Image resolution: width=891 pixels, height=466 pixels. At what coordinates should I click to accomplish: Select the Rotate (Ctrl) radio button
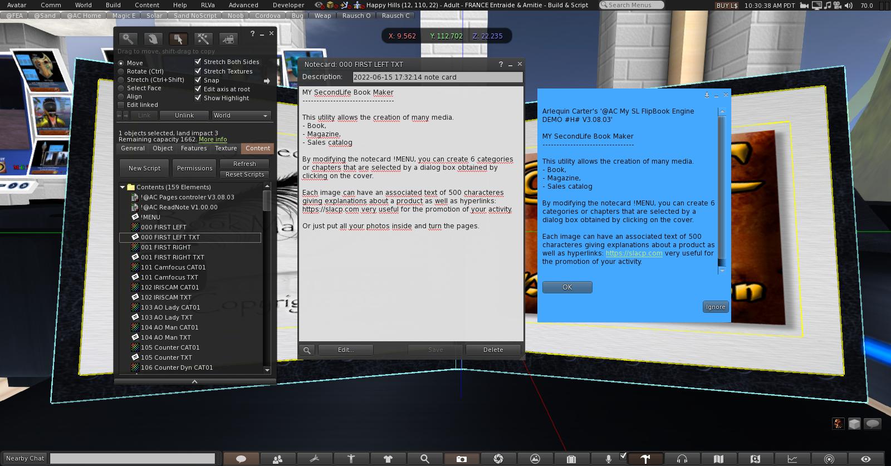(121, 71)
